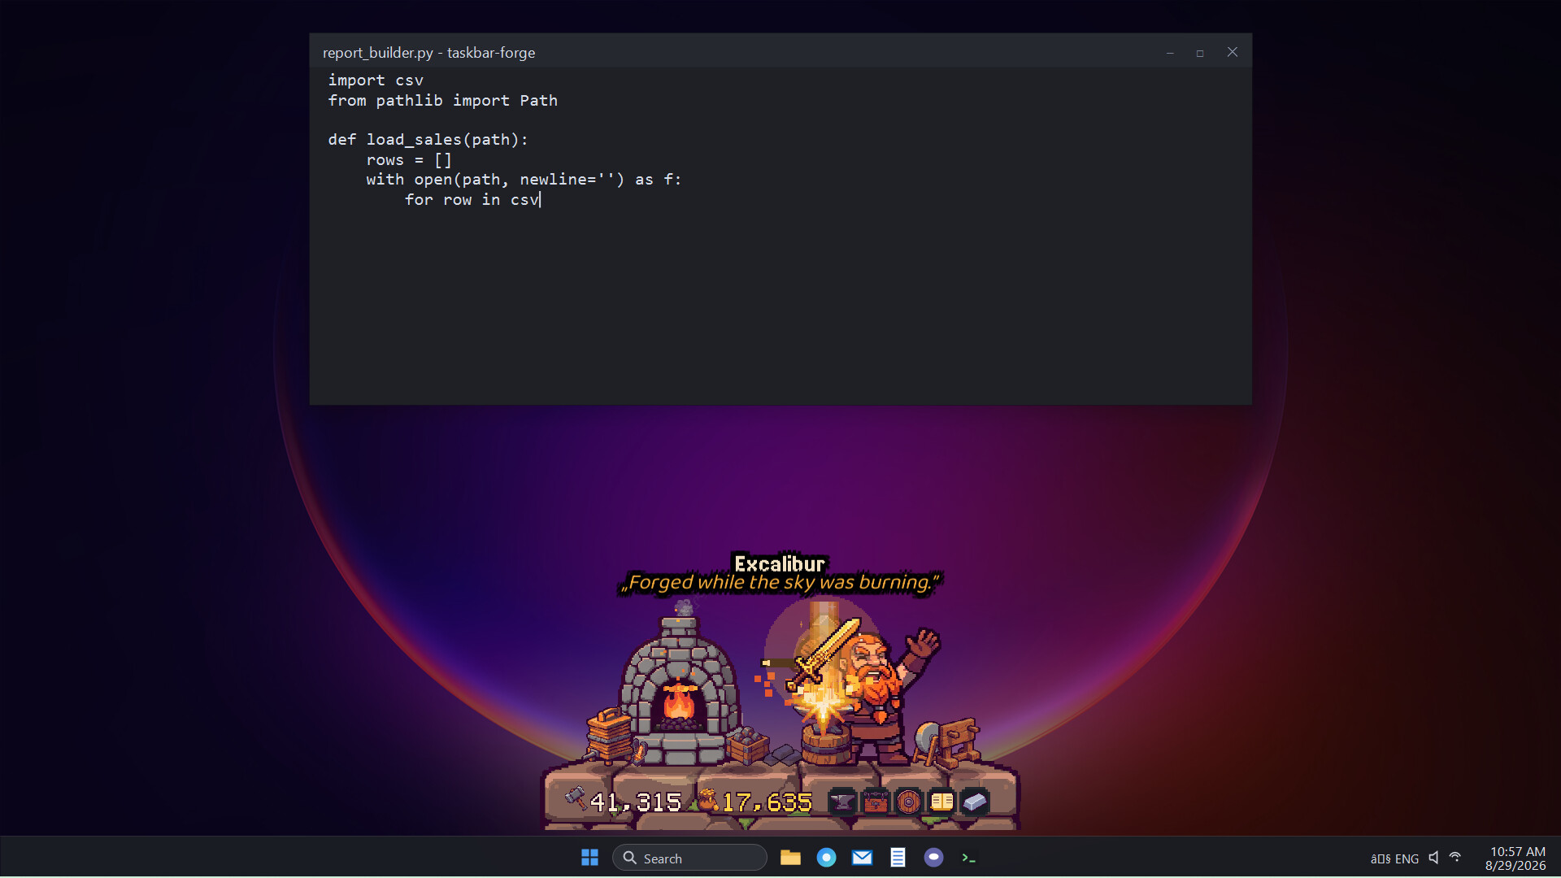Open the terminal icon in taskbar

[x=968, y=858]
